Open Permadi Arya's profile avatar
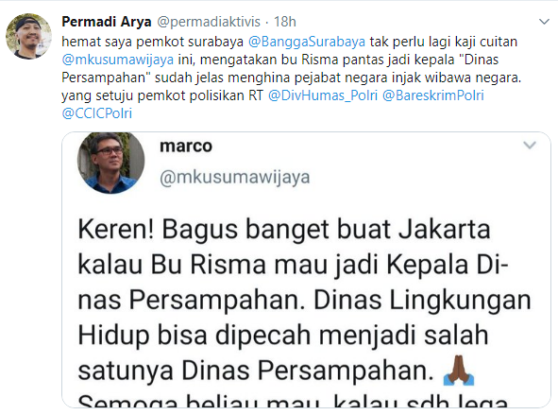 [29, 36]
